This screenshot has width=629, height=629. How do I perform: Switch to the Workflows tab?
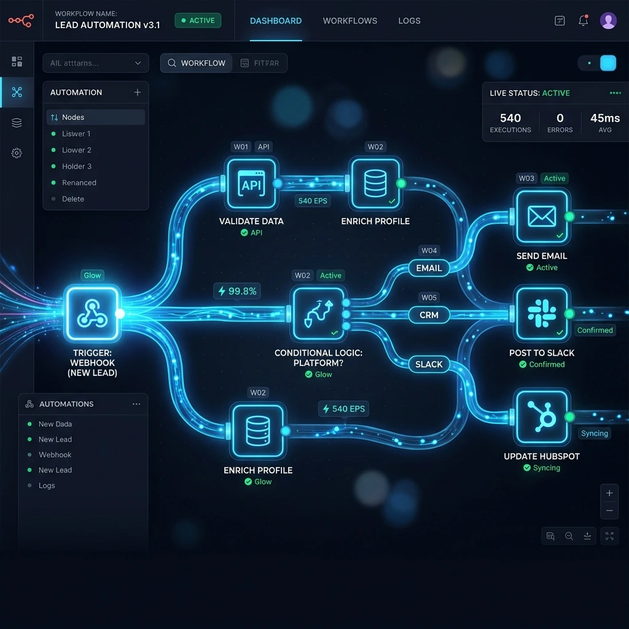tap(350, 21)
